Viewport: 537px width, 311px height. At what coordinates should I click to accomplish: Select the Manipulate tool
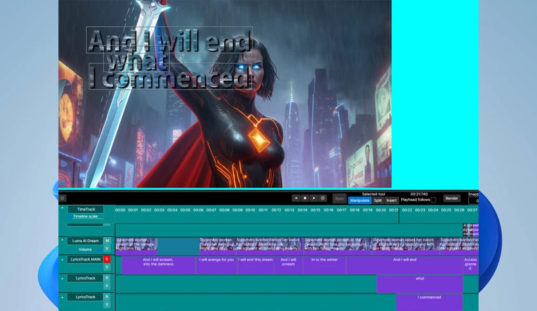tap(360, 200)
